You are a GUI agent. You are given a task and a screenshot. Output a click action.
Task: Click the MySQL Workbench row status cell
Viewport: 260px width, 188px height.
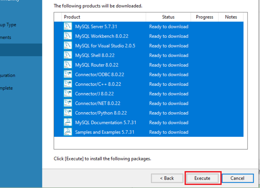169,36
